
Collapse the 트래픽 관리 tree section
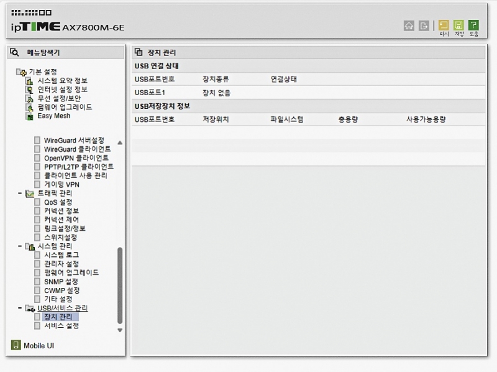(20, 193)
